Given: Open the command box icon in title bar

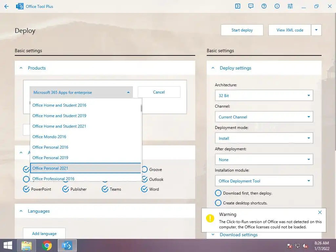Looking at the screenshot, I should (238, 6).
